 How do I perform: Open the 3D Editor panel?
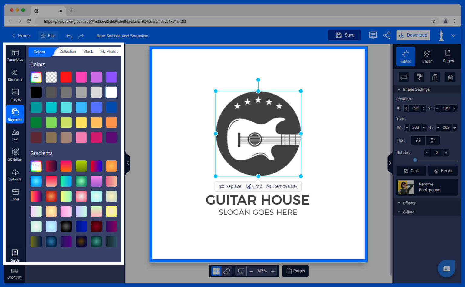[15, 155]
